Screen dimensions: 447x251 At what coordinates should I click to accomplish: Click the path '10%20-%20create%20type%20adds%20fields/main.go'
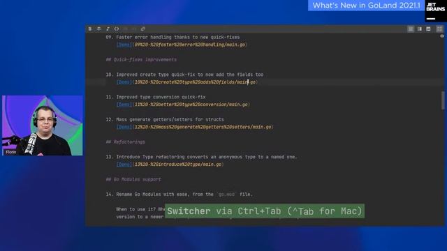[195, 82]
